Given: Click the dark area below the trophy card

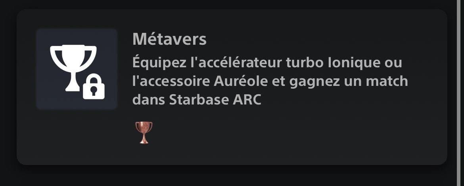Looking at the screenshot, I should pos(232,177).
